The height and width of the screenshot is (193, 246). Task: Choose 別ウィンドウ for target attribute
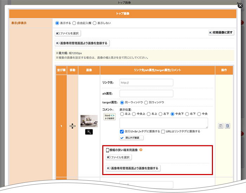146,102
